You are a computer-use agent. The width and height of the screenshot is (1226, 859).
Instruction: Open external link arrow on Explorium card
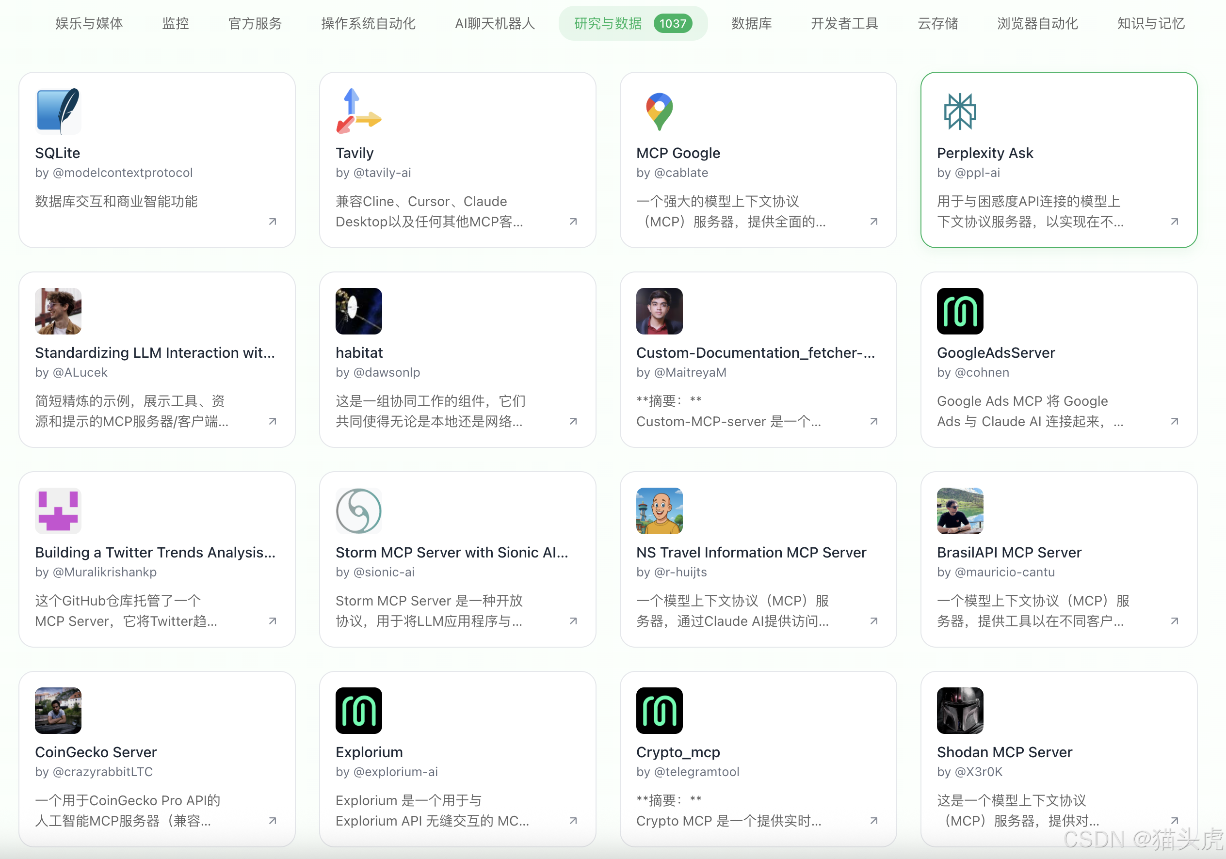click(x=574, y=821)
